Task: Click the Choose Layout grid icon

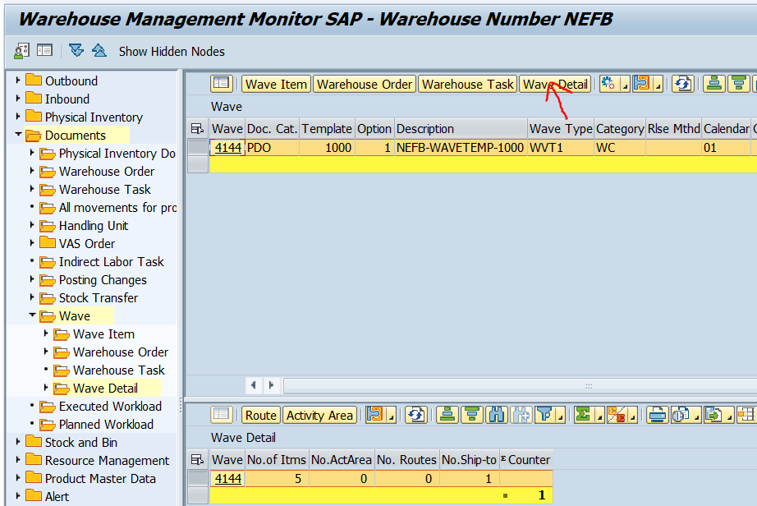Action: (x=746, y=415)
